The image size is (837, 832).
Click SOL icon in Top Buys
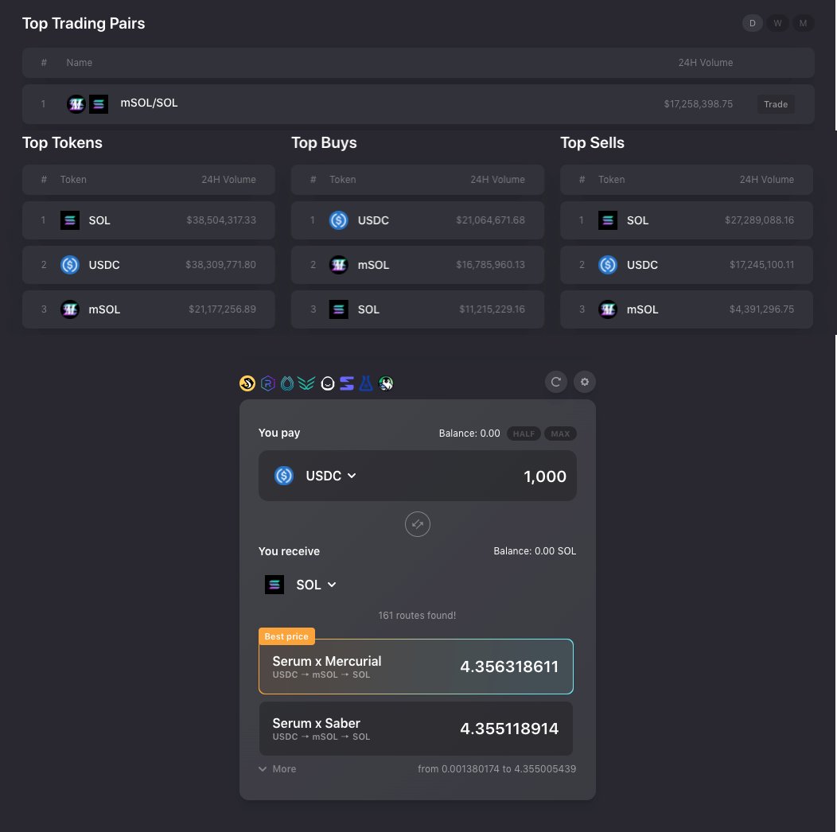pos(339,309)
